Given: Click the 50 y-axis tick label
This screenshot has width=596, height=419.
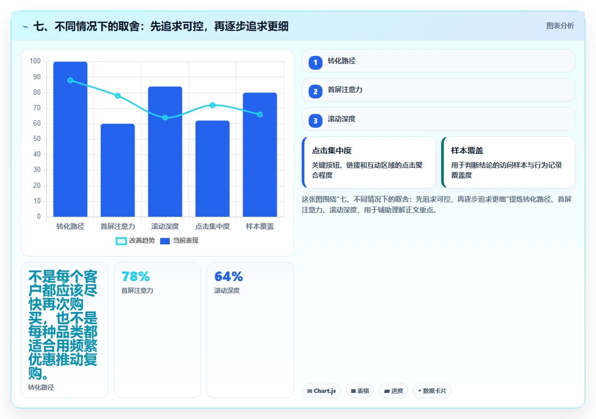Looking at the screenshot, I should click(x=37, y=139).
